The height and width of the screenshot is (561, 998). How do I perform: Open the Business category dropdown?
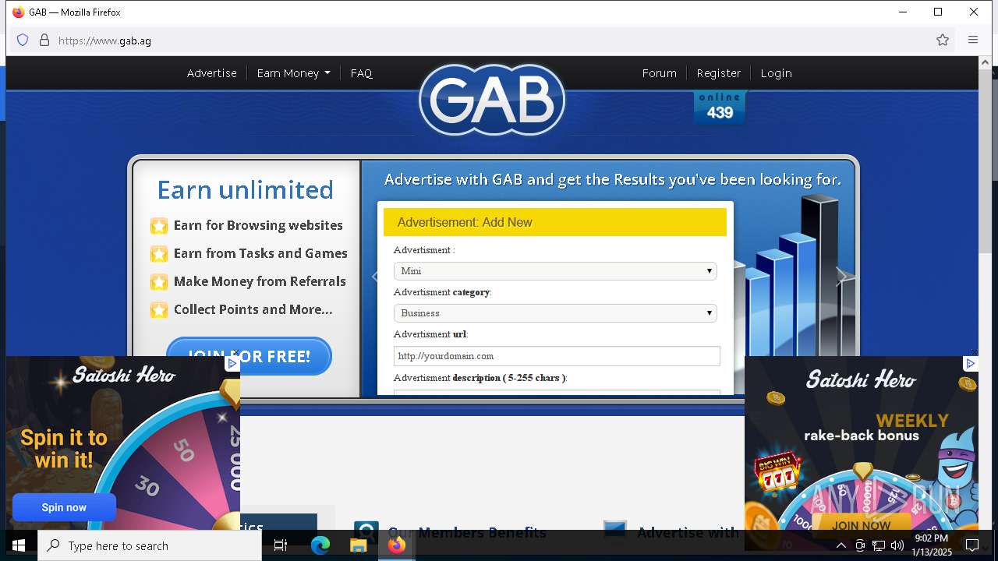pos(555,313)
